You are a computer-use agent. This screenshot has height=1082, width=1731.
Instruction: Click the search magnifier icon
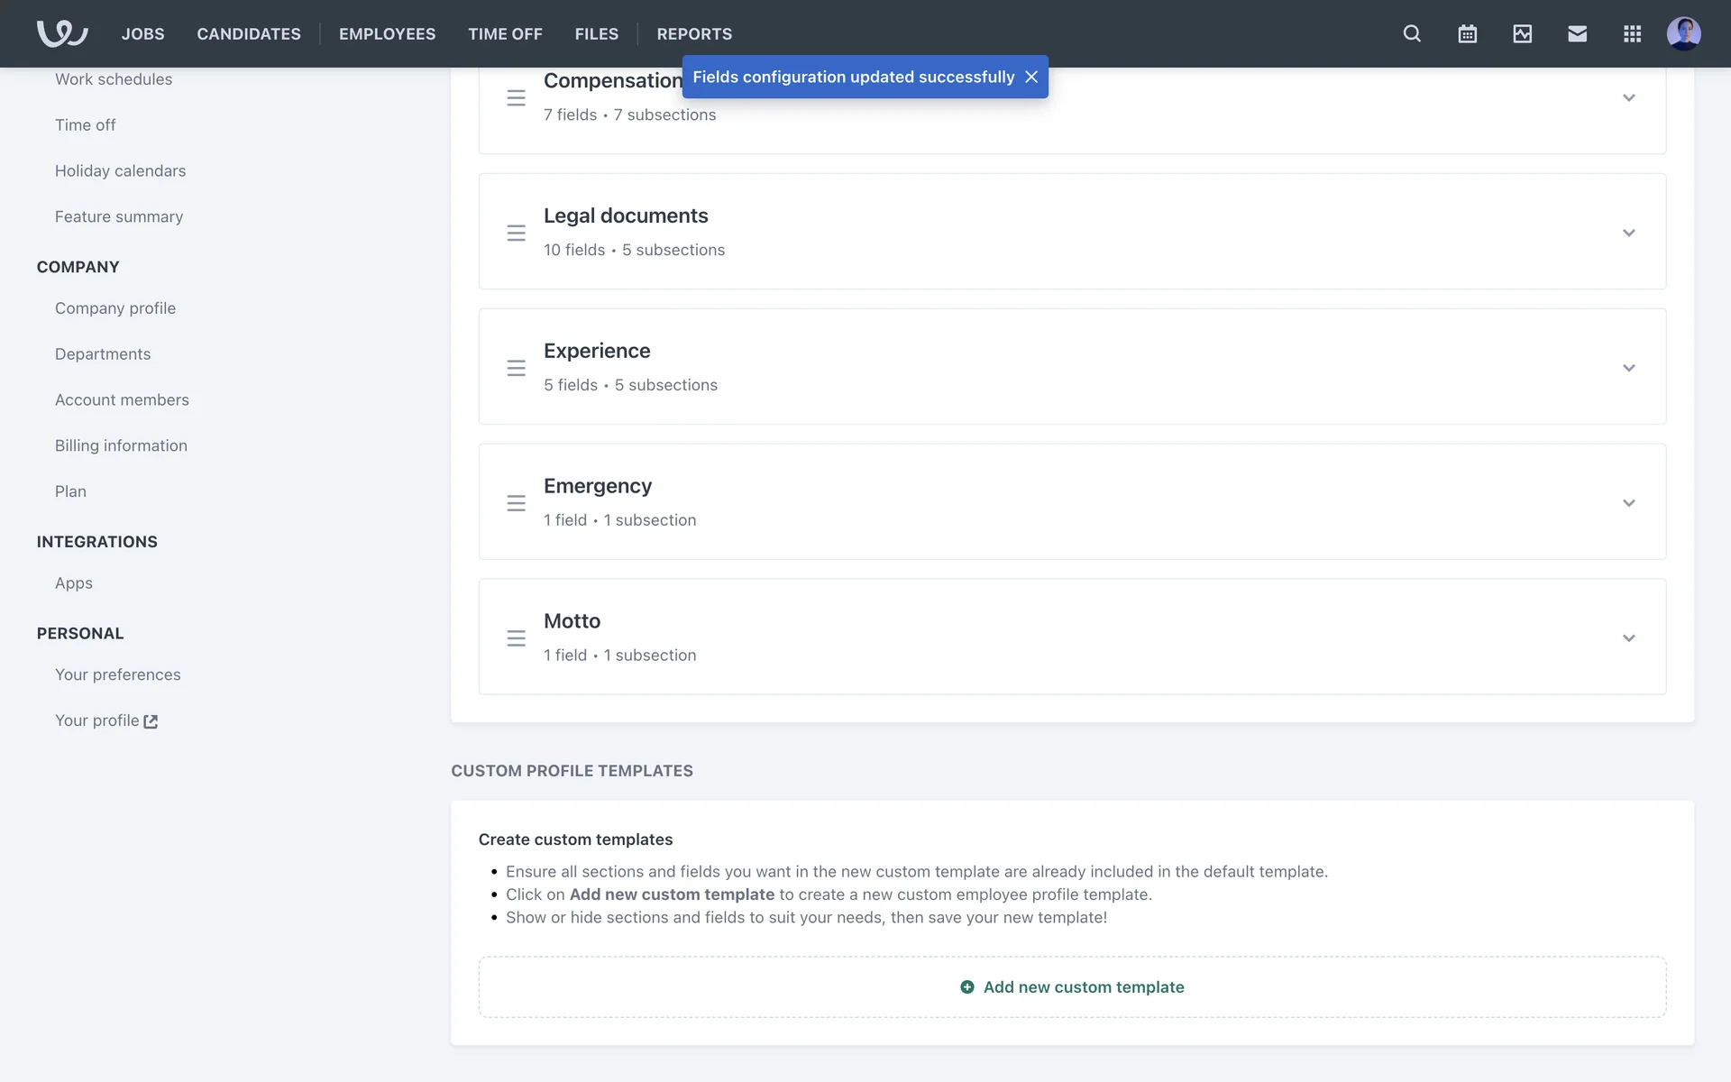coord(1412,33)
